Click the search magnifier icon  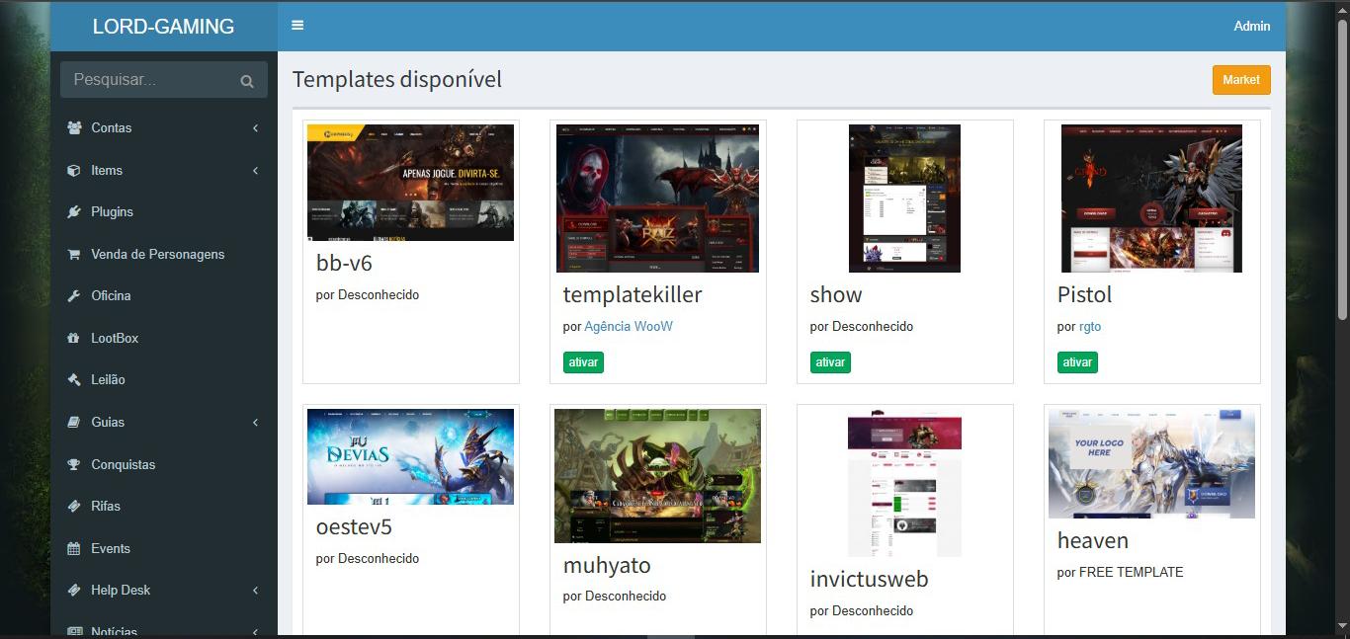(246, 81)
